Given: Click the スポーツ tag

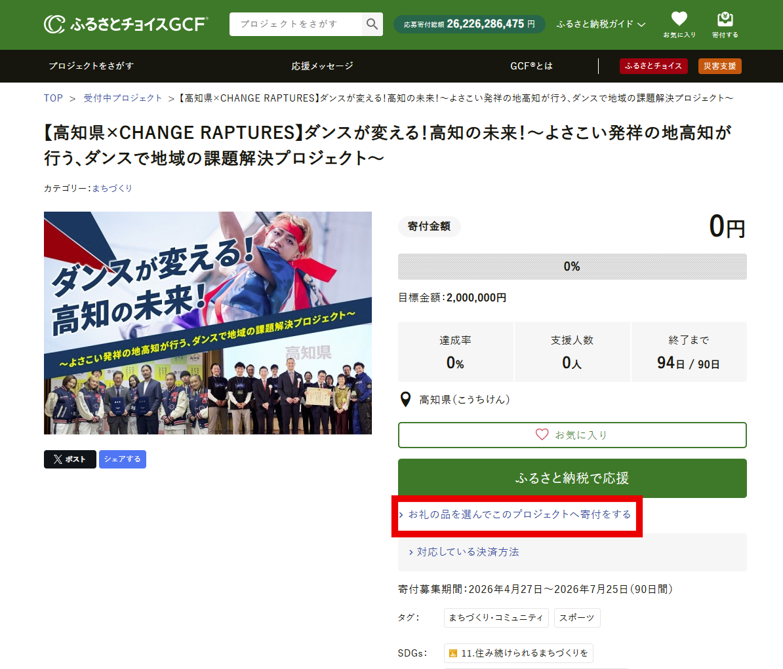Looking at the screenshot, I should tap(577, 618).
